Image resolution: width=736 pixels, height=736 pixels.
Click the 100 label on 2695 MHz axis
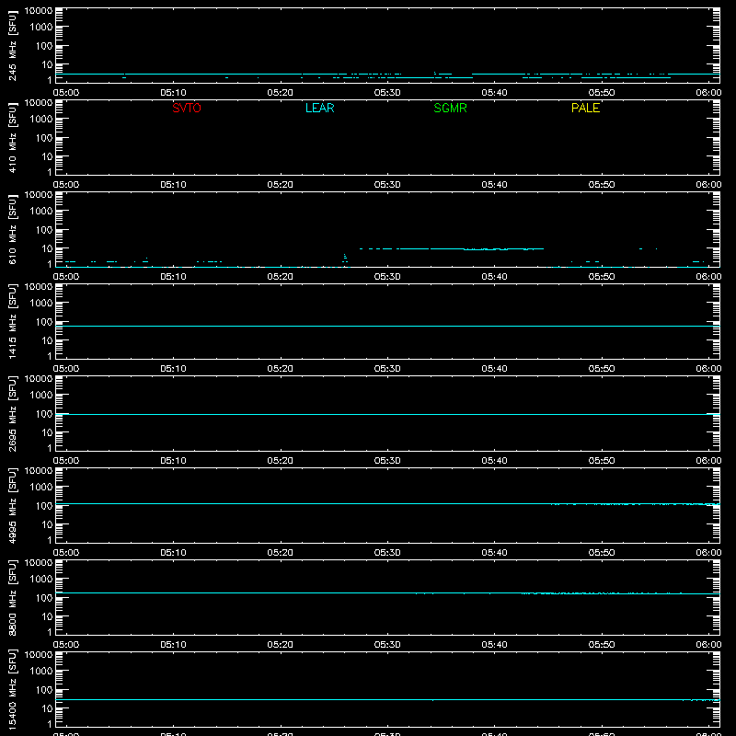pos(44,413)
